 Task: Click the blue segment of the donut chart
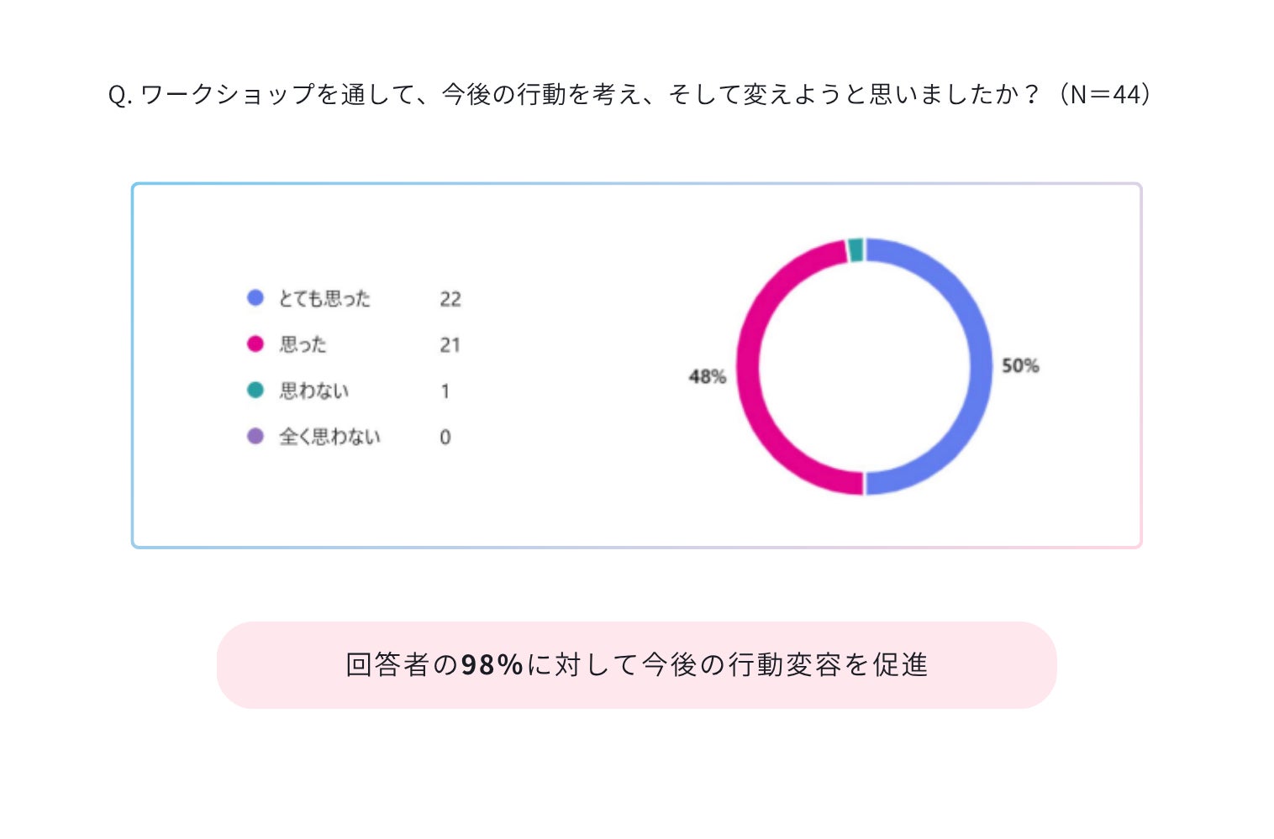(x=980, y=366)
